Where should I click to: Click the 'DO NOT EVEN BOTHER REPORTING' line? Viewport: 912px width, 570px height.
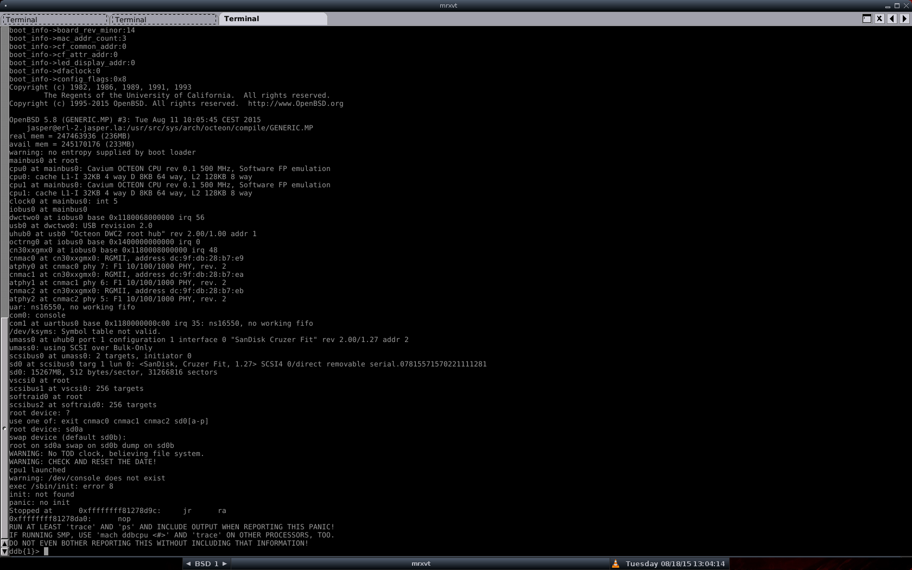pos(159,543)
